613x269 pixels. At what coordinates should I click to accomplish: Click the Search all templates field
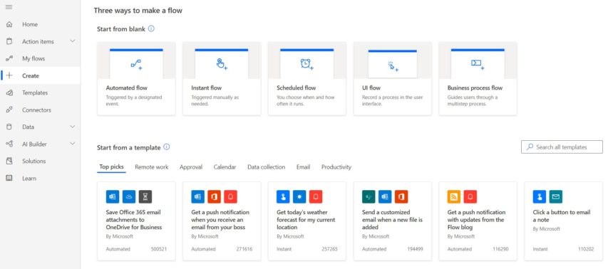pos(562,147)
